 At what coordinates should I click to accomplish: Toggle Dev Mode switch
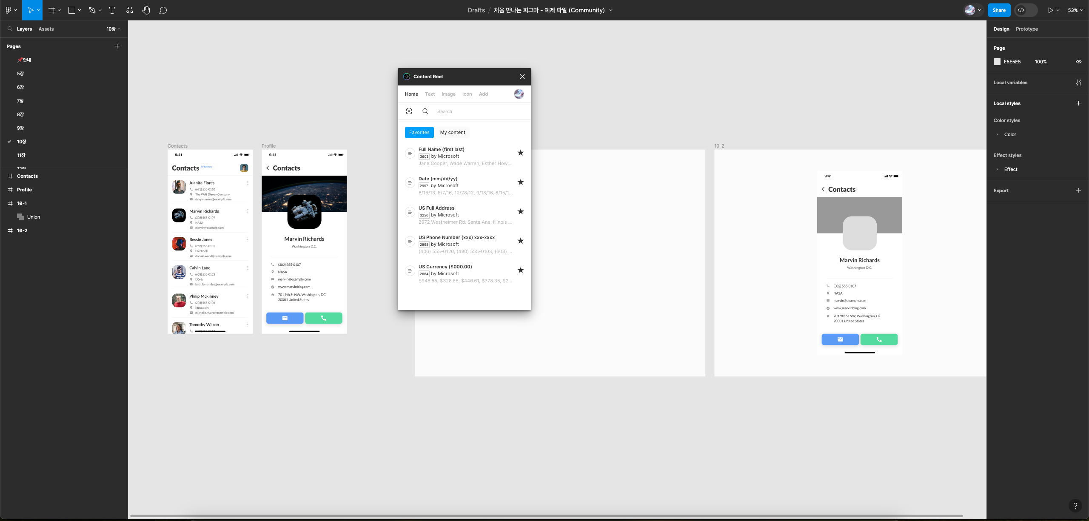point(1026,10)
